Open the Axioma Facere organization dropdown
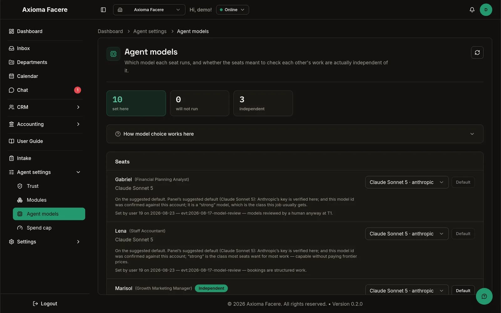501x313 pixels. coord(149,10)
